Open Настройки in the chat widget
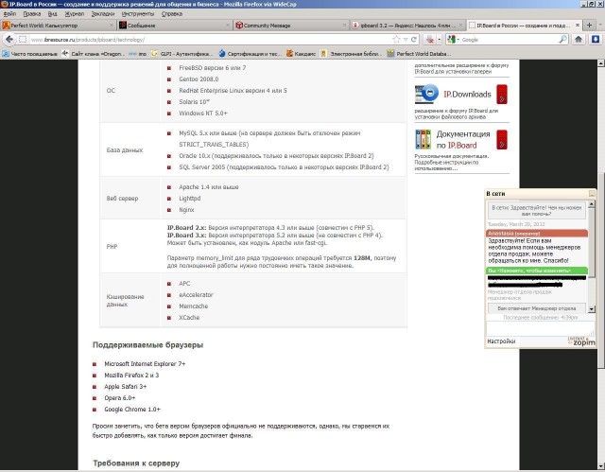The image size is (605, 472). [x=501, y=341]
